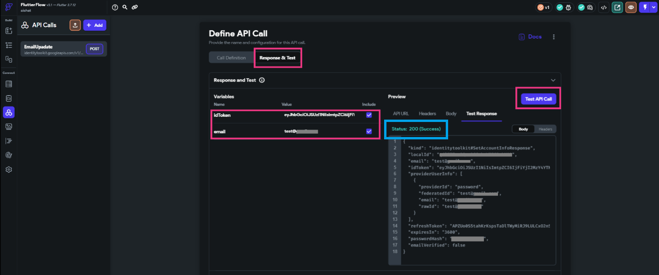
Task: Click the "refreshToken" response line
Action: tap(479, 226)
